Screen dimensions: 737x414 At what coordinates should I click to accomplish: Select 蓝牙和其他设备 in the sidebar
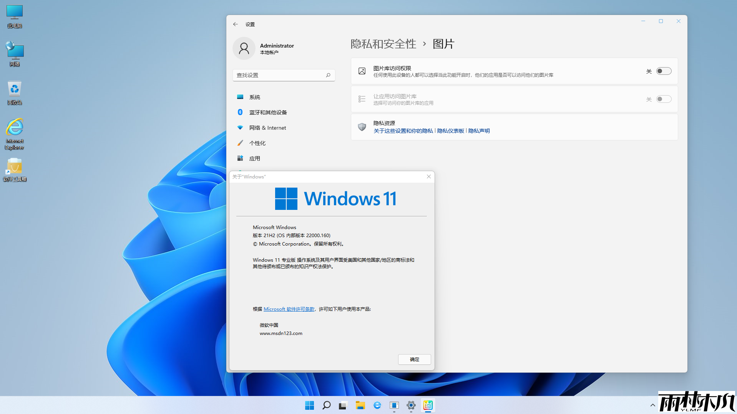click(x=267, y=112)
